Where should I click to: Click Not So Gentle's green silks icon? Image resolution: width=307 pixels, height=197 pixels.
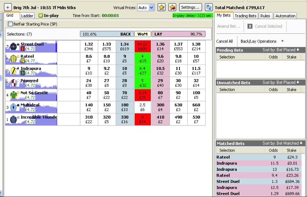(14, 95)
